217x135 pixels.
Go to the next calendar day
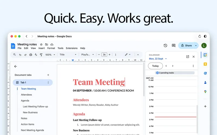tap(173, 66)
